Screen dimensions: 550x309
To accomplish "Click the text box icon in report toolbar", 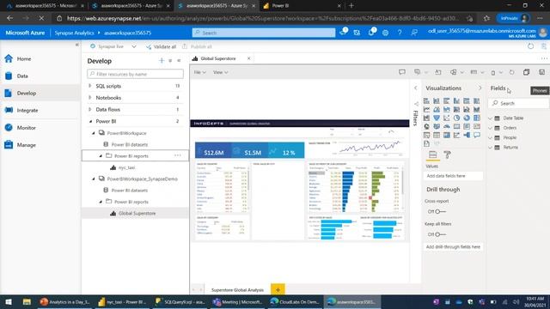I will [438, 72].
